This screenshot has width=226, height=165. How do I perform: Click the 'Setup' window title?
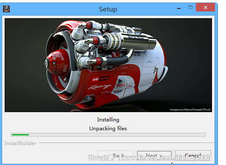pyautogui.click(x=108, y=9)
